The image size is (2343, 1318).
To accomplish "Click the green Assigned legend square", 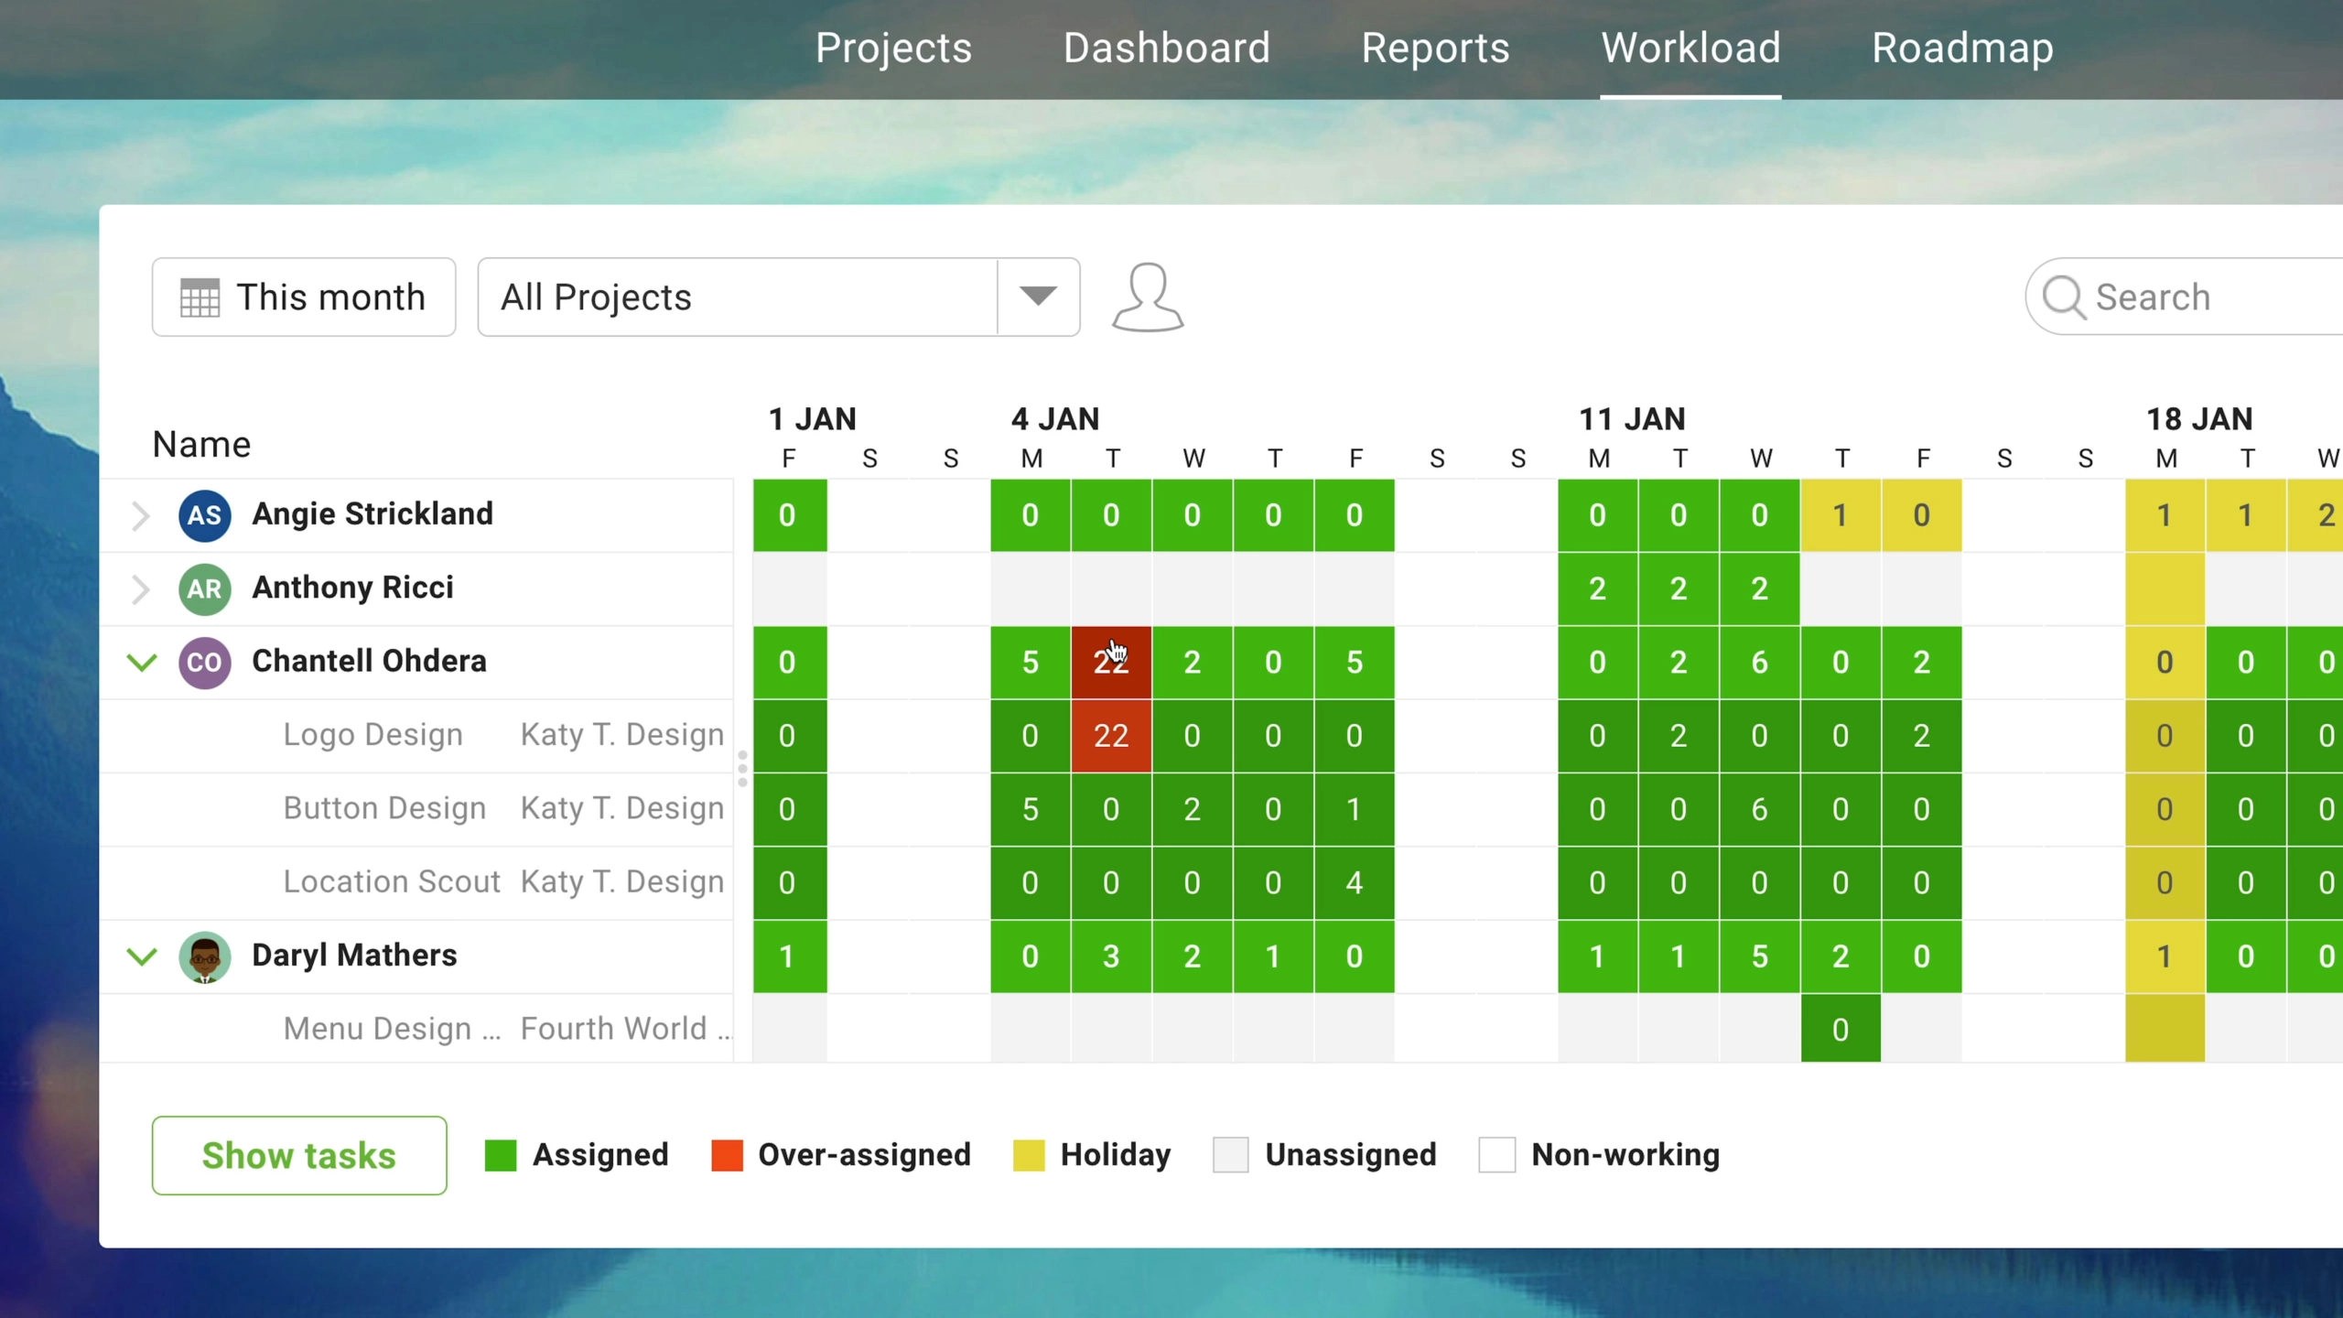I will (x=502, y=1154).
